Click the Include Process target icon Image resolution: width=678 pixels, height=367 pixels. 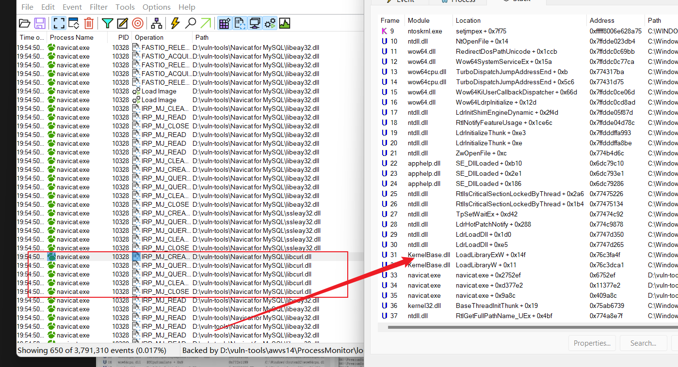138,23
